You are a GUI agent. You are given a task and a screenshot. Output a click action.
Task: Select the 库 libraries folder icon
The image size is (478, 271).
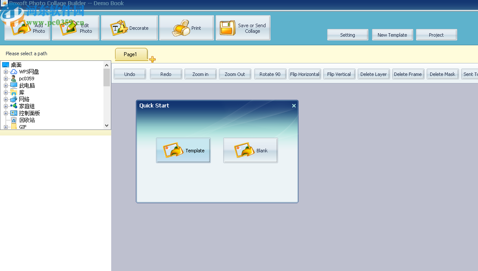point(14,92)
